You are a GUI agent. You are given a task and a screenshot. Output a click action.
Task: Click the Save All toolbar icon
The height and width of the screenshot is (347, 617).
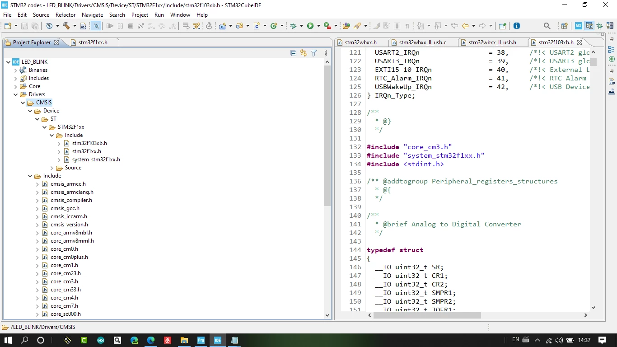(35, 26)
